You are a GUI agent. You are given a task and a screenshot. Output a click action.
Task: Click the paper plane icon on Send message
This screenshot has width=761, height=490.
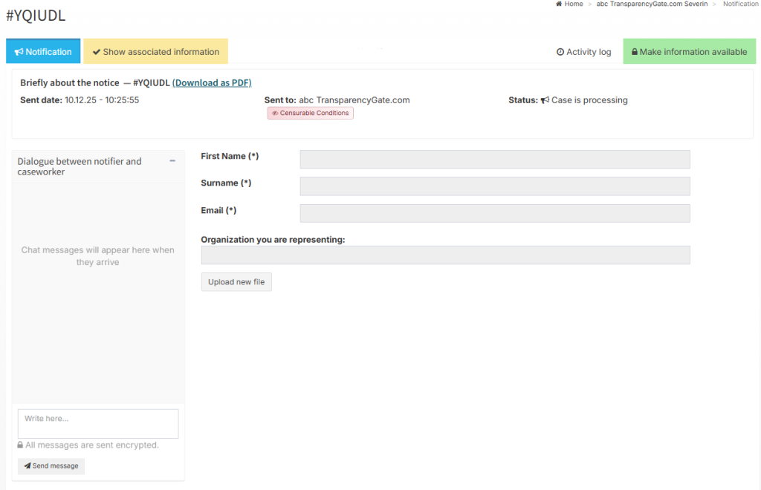tap(27, 466)
